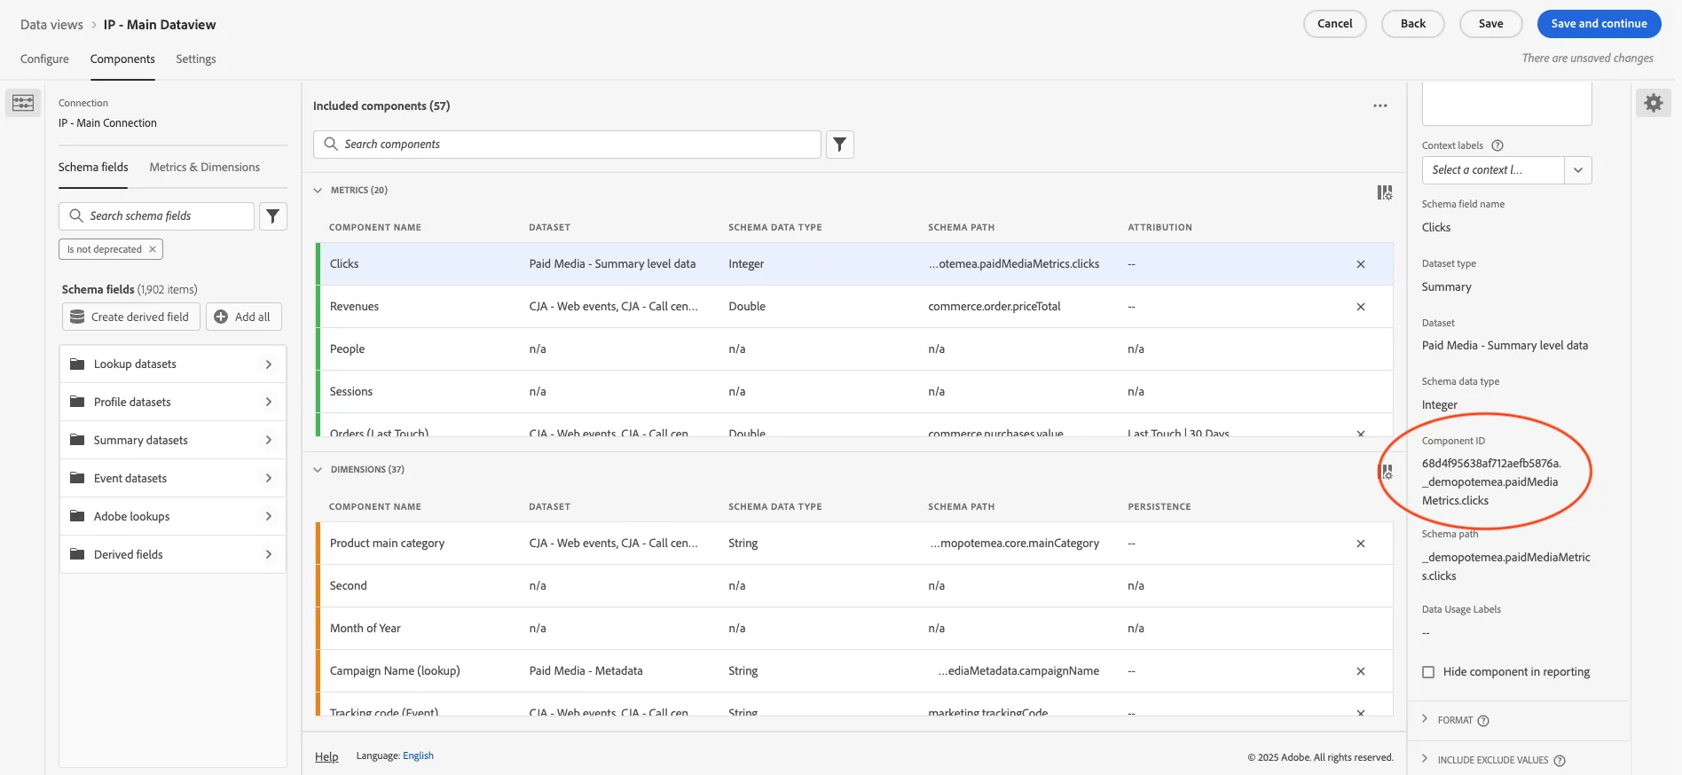
Task: Go to Data views breadcrumb
Action: [51, 25]
